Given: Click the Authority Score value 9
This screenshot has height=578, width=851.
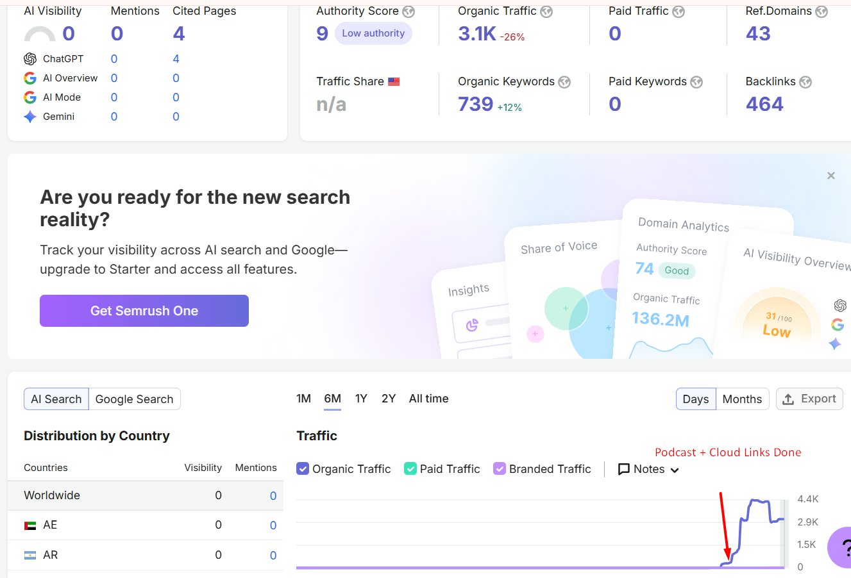Looking at the screenshot, I should [x=323, y=33].
